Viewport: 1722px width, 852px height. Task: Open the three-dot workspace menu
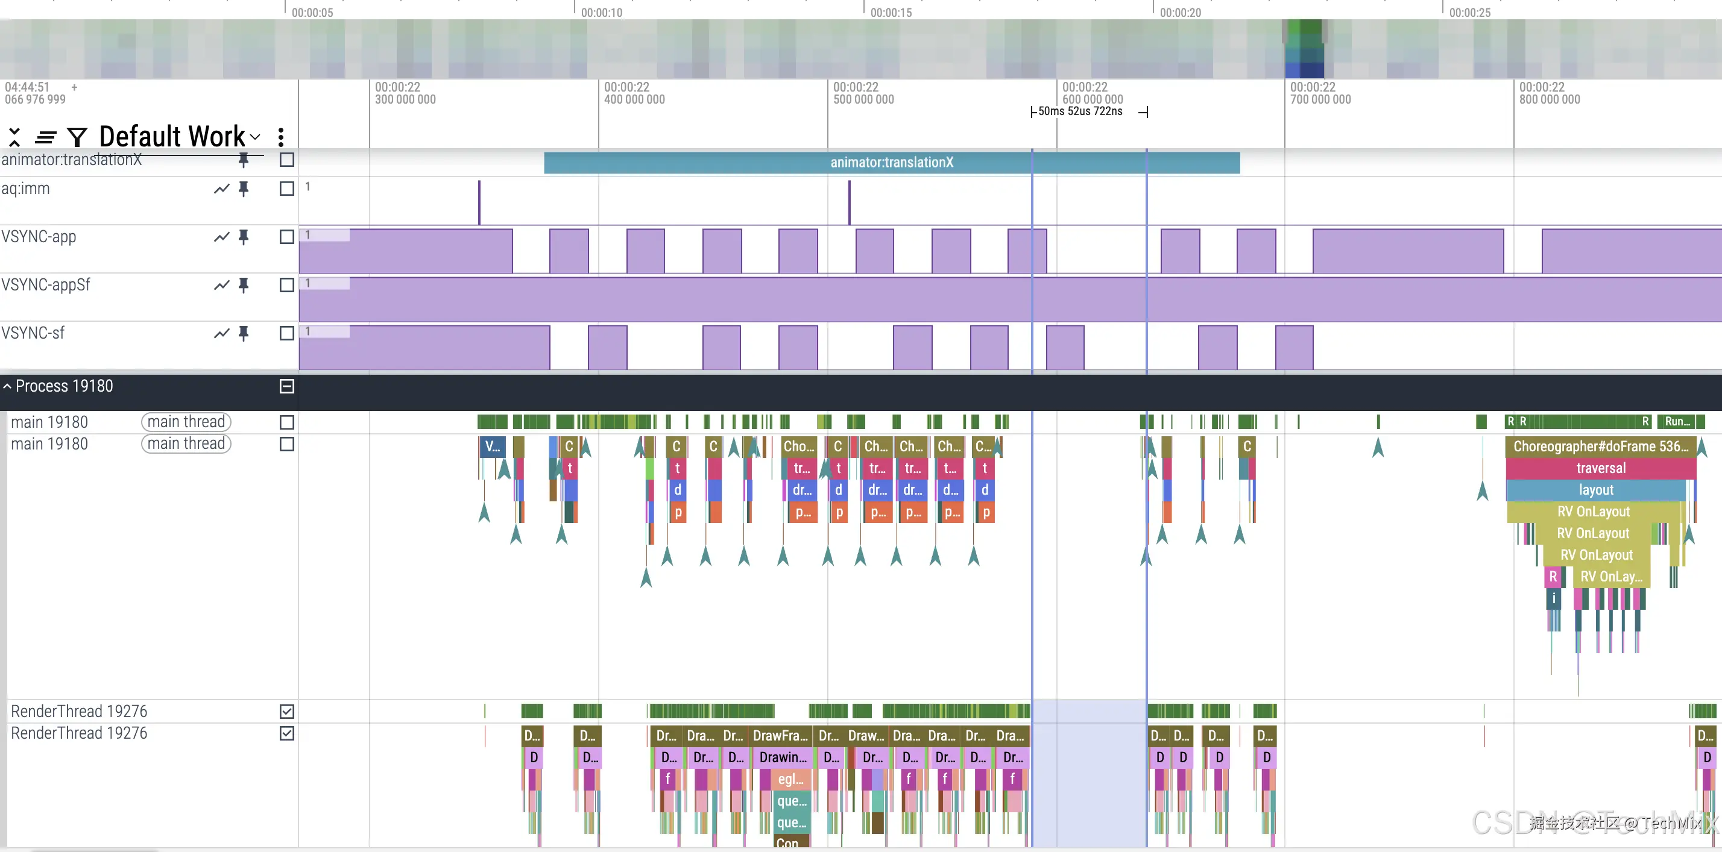point(281,137)
